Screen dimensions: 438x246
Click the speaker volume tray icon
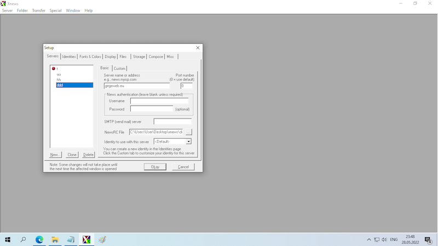(x=384, y=239)
